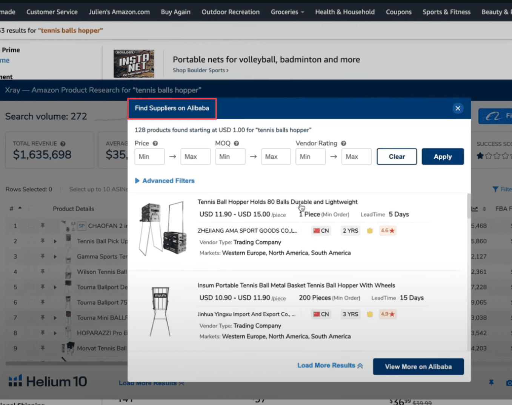The height and width of the screenshot is (405, 512).
Task: Expand Advanced Filters section
Action: (x=165, y=181)
